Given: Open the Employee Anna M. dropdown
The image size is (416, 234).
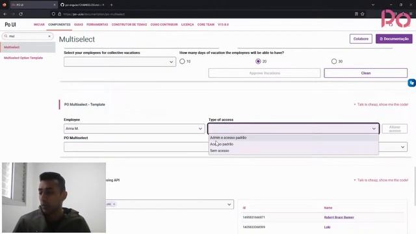Looking at the screenshot, I should (135, 129).
